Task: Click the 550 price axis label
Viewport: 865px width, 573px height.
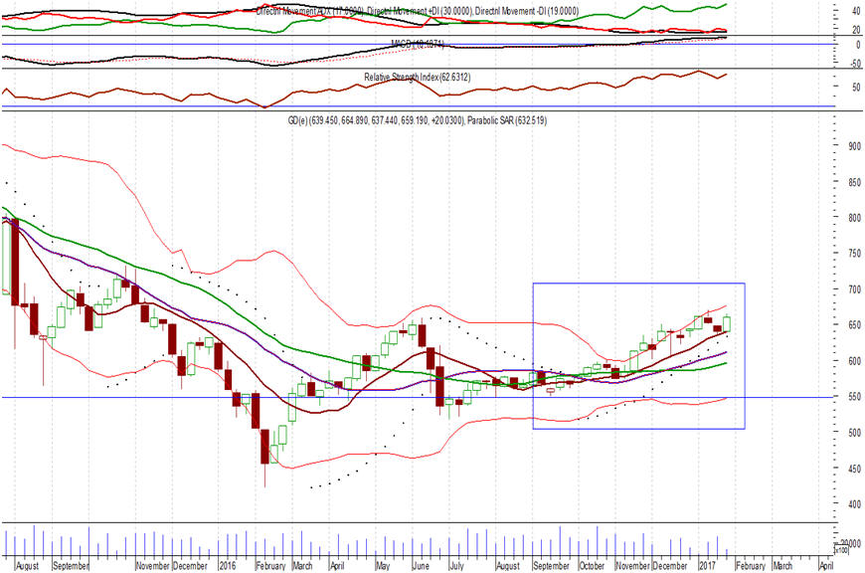Action: (854, 397)
